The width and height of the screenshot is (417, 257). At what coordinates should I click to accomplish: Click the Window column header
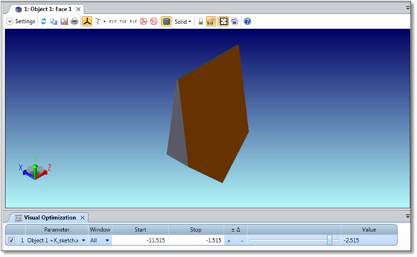point(100,229)
